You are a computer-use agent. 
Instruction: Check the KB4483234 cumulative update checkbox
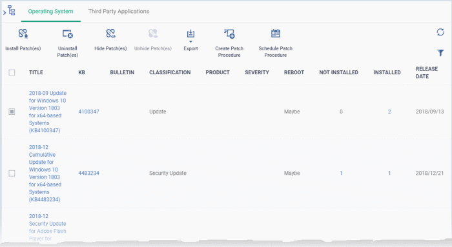(x=12, y=173)
